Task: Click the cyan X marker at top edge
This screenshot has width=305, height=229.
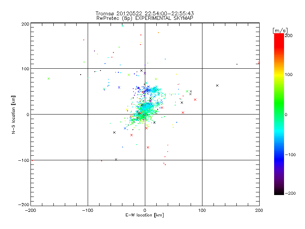Action: [123, 26]
